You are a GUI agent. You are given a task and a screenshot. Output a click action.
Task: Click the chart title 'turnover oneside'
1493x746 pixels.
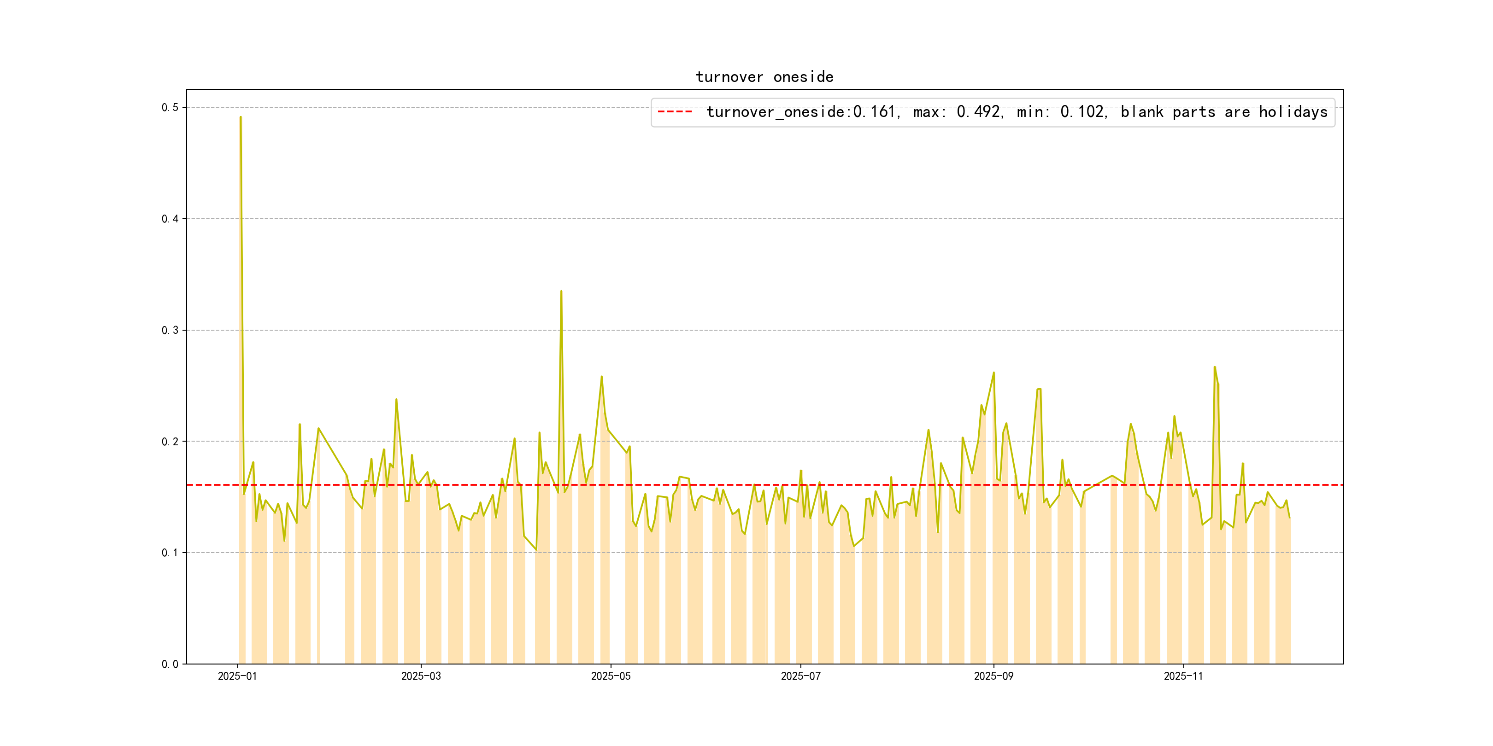(764, 77)
